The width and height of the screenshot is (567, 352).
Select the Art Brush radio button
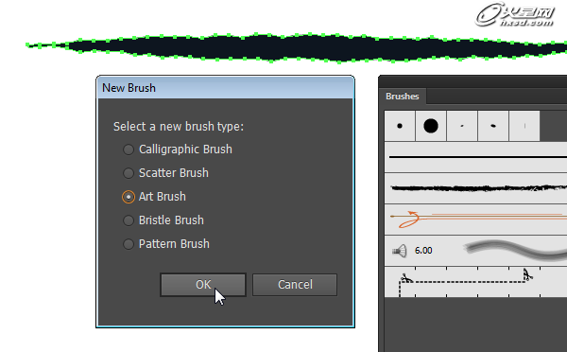[129, 197]
